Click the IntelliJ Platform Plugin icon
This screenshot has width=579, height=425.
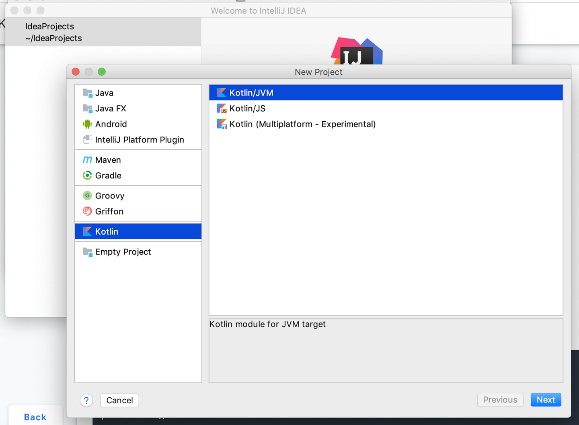pos(87,140)
